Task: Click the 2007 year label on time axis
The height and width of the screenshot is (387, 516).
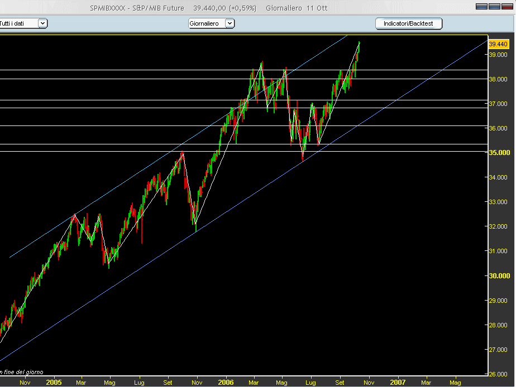Action: 398,383
